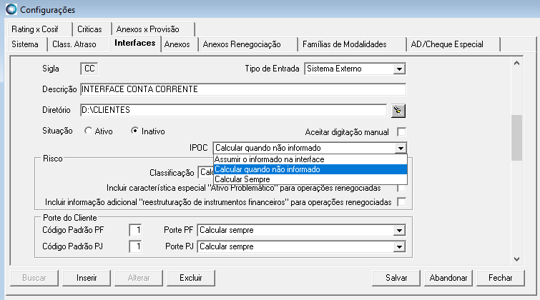Check the reestruturação de instrumentos financeiros box
Image resolution: width=540 pixels, height=300 pixels.
pos(401,202)
